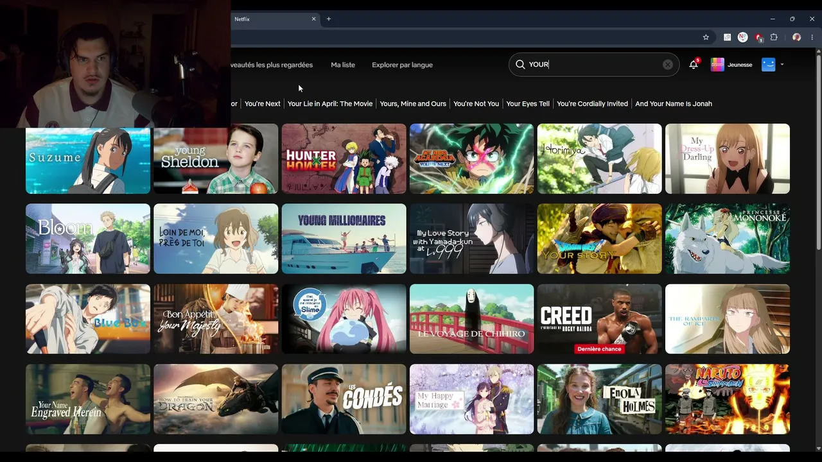Open the Chrome three-dot menu
Screen dimensions: 822x462
tap(812, 37)
